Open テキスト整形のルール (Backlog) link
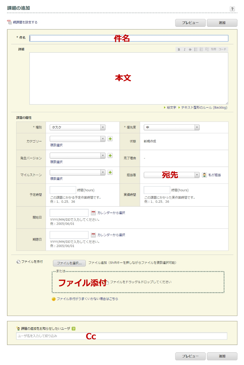 (x=204, y=107)
